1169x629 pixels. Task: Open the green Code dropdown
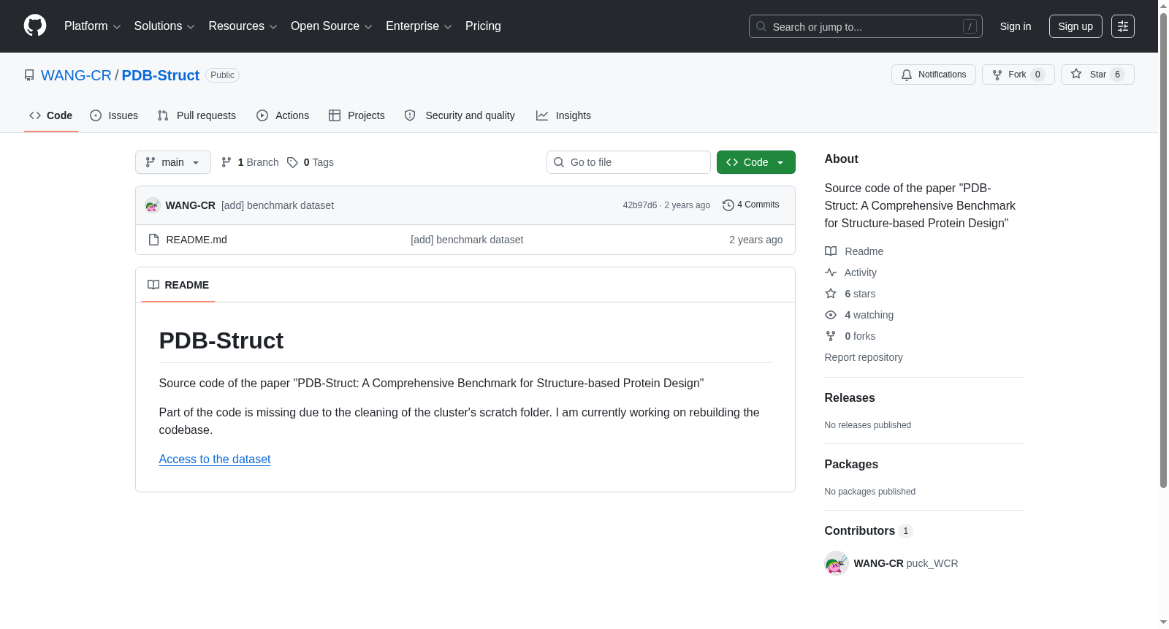point(756,162)
